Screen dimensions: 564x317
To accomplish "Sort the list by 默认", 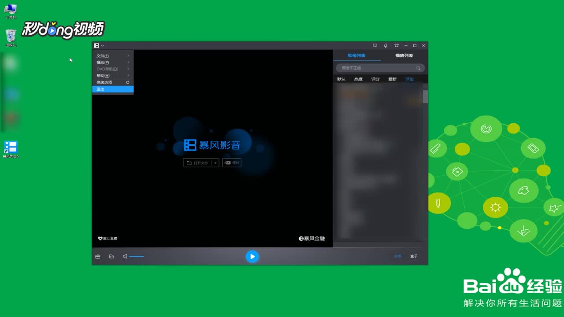I will tap(341, 79).
